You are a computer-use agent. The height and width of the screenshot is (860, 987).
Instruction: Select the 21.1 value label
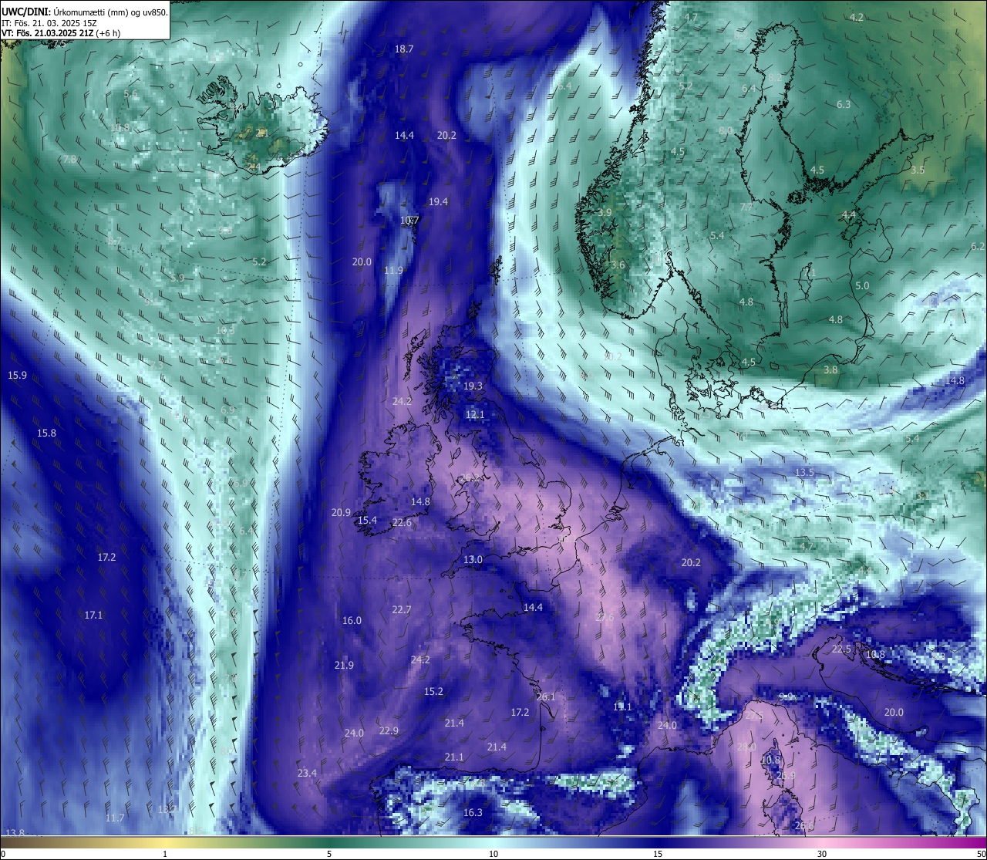click(x=454, y=757)
